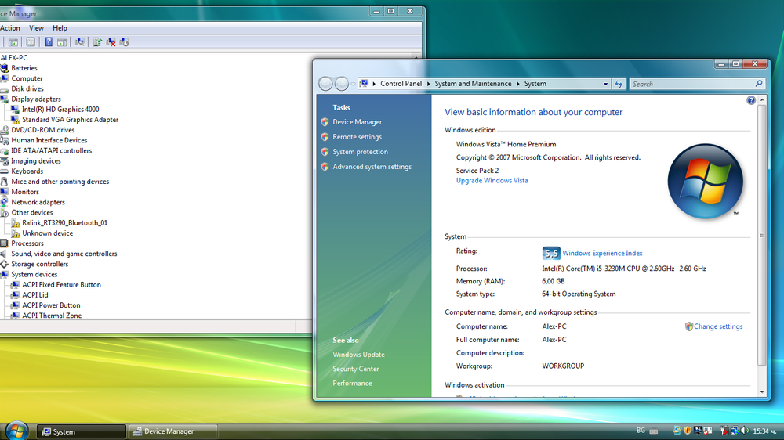The width and height of the screenshot is (784, 440).
Task: Switch to the System taskbar button
Action: click(x=81, y=431)
